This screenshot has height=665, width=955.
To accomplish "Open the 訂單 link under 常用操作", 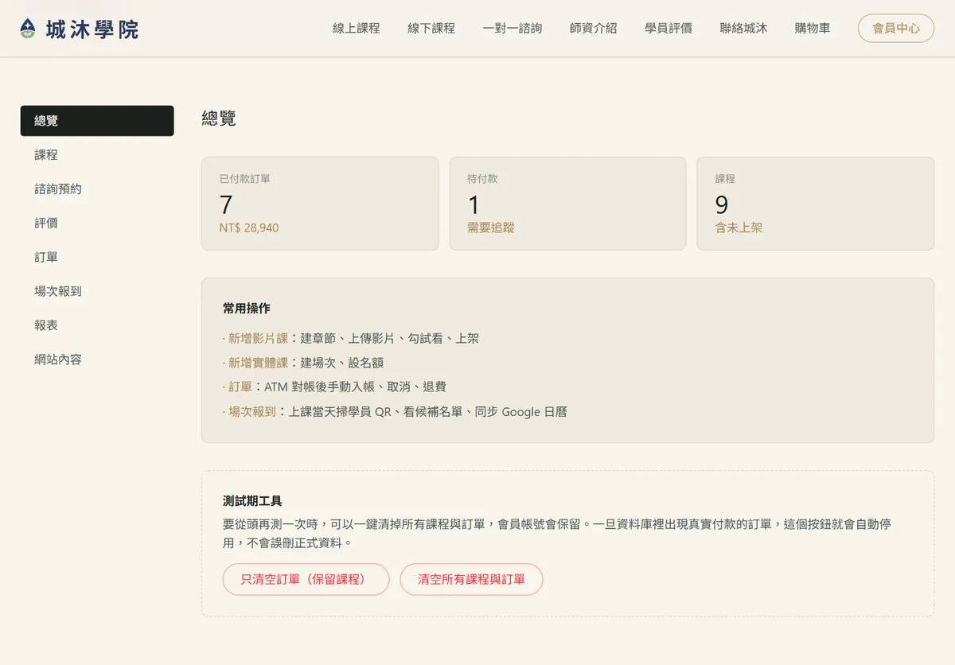I will coord(240,387).
